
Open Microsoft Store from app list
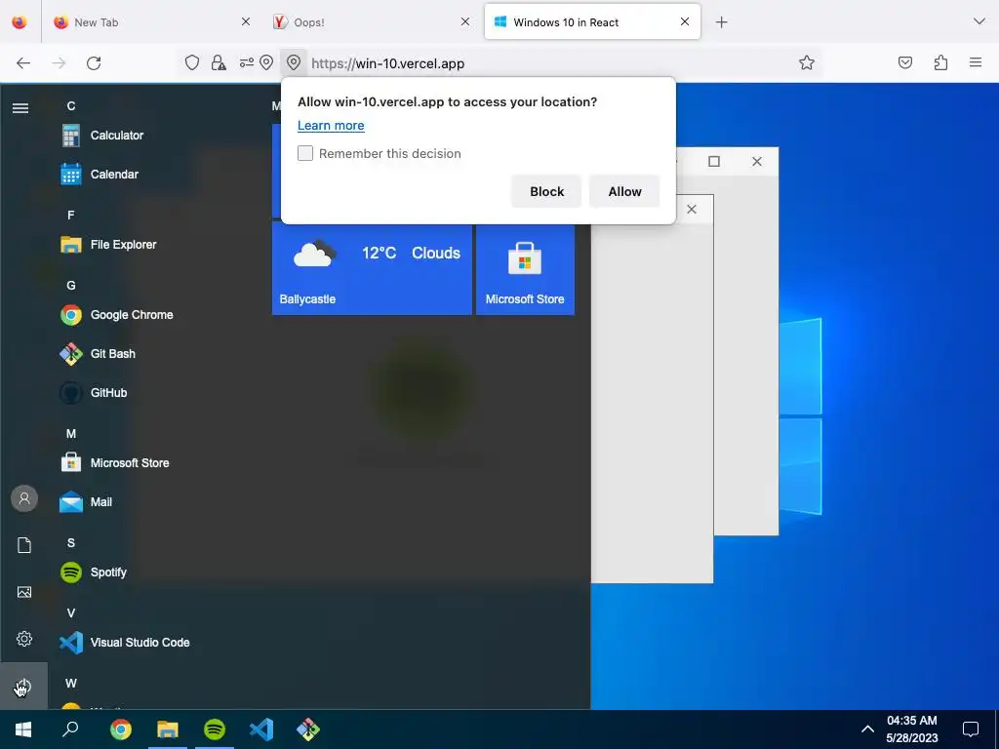tap(115, 463)
